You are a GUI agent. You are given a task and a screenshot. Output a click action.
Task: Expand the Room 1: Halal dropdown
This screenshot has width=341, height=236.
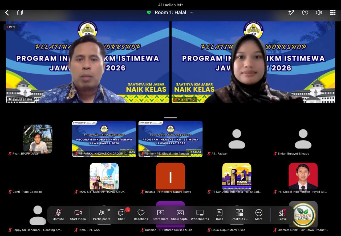(191, 12)
